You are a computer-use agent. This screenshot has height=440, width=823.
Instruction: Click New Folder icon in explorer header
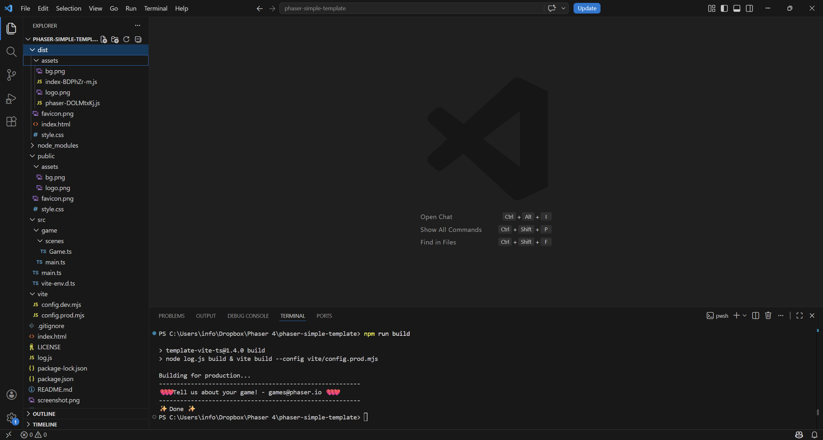[115, 39]
